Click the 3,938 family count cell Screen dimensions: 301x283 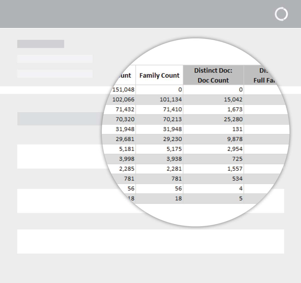(174, 159)
